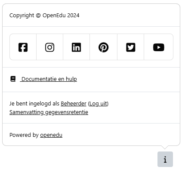Click the '@' symbol in the copyright line
The image size is (182, 170).
[x=38, y=15]
